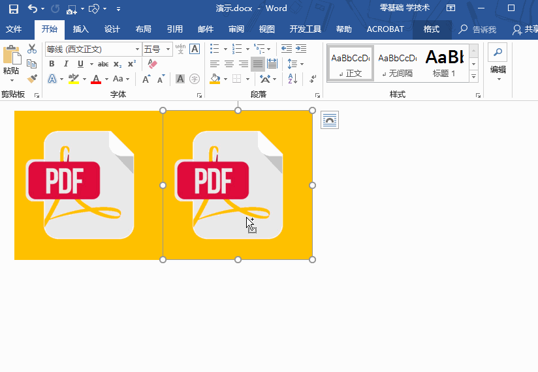Open borders dropdown arrow
538x372 pixels.
pos(247,79)
